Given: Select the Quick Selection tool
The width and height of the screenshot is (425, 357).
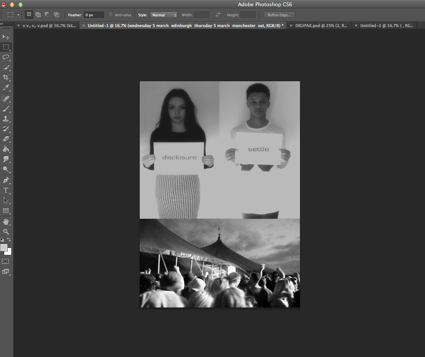Looking at the screenshot, I should [x=6, y=67].
